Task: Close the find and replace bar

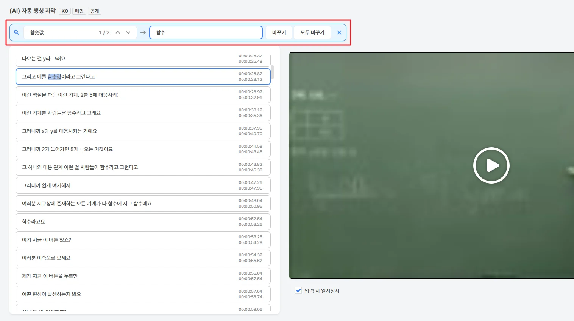Action: tap(339, 32)
